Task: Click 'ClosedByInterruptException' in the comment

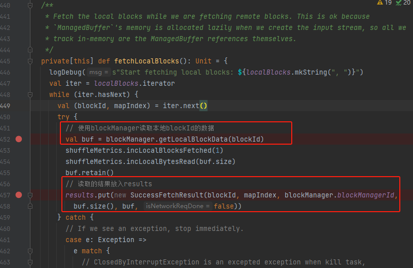Action: (147, 262)
